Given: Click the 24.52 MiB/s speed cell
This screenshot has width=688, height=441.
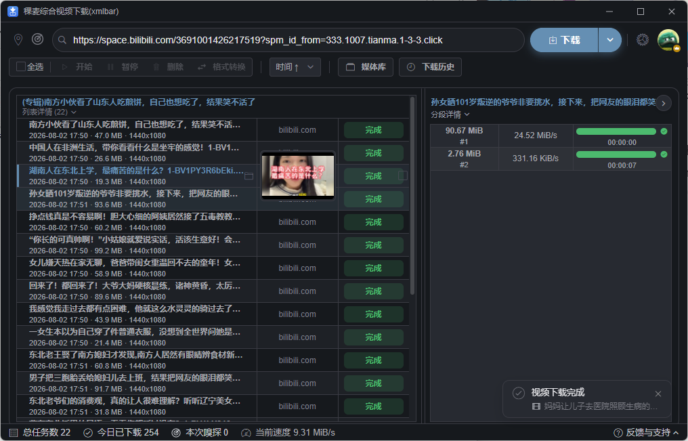Looking at the screenshot, I should [x=536, y=135].
